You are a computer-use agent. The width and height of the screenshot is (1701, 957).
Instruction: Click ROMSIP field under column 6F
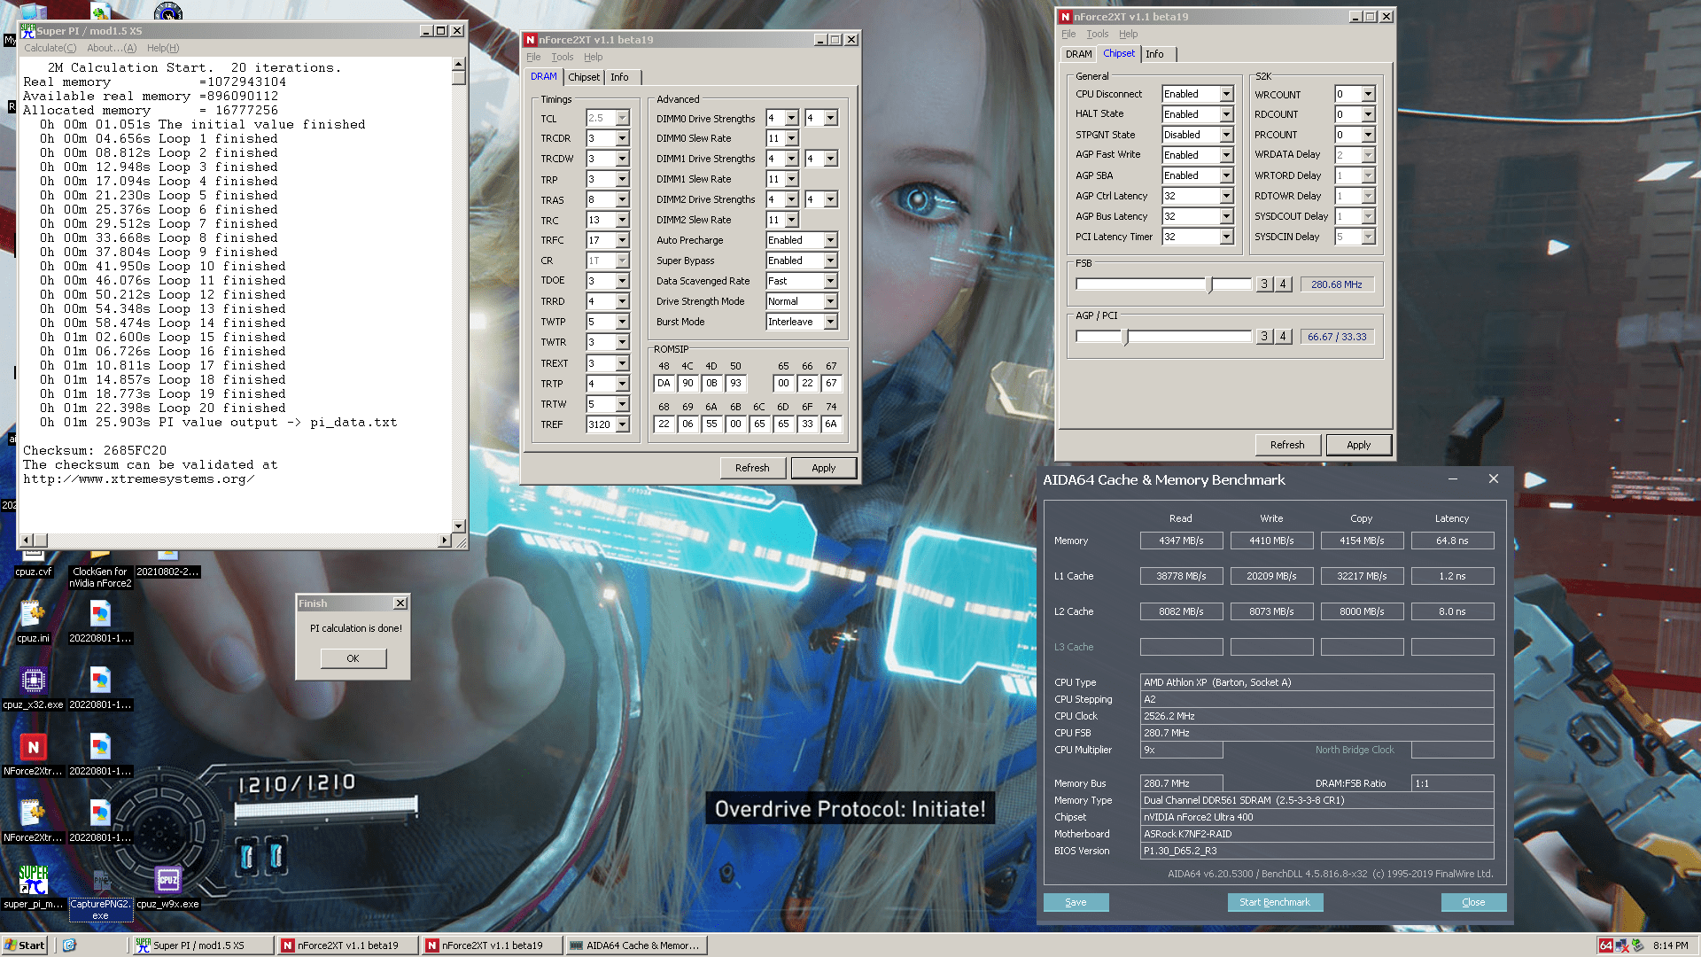[807, 424]
